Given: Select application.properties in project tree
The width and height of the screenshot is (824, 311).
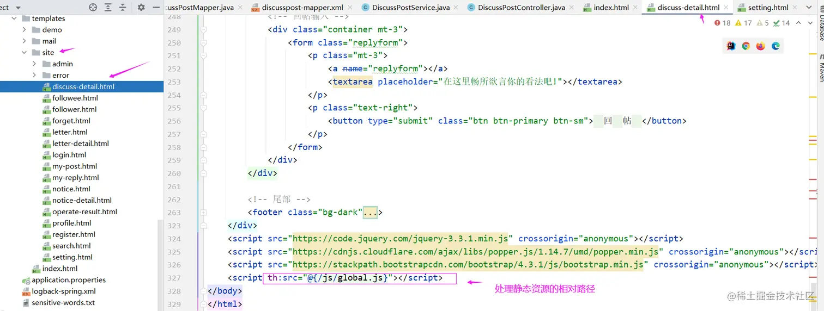Looking at the screenshot, I should click(x=69, y=280).
